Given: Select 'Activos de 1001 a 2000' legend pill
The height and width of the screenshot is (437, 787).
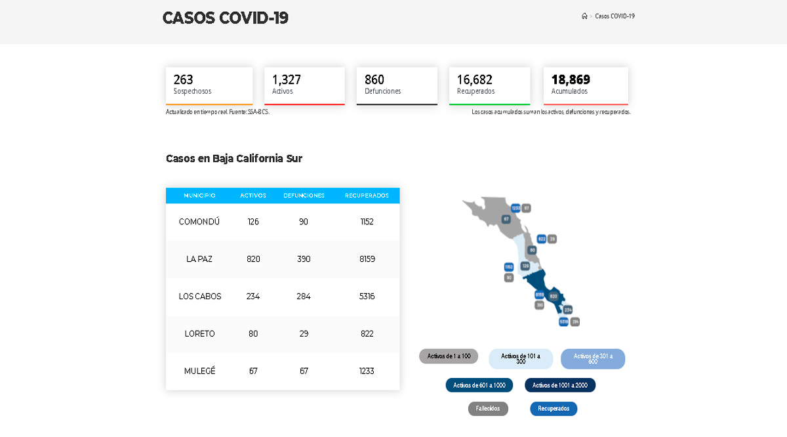Looking at the screenshot, I should click(560, 385).
